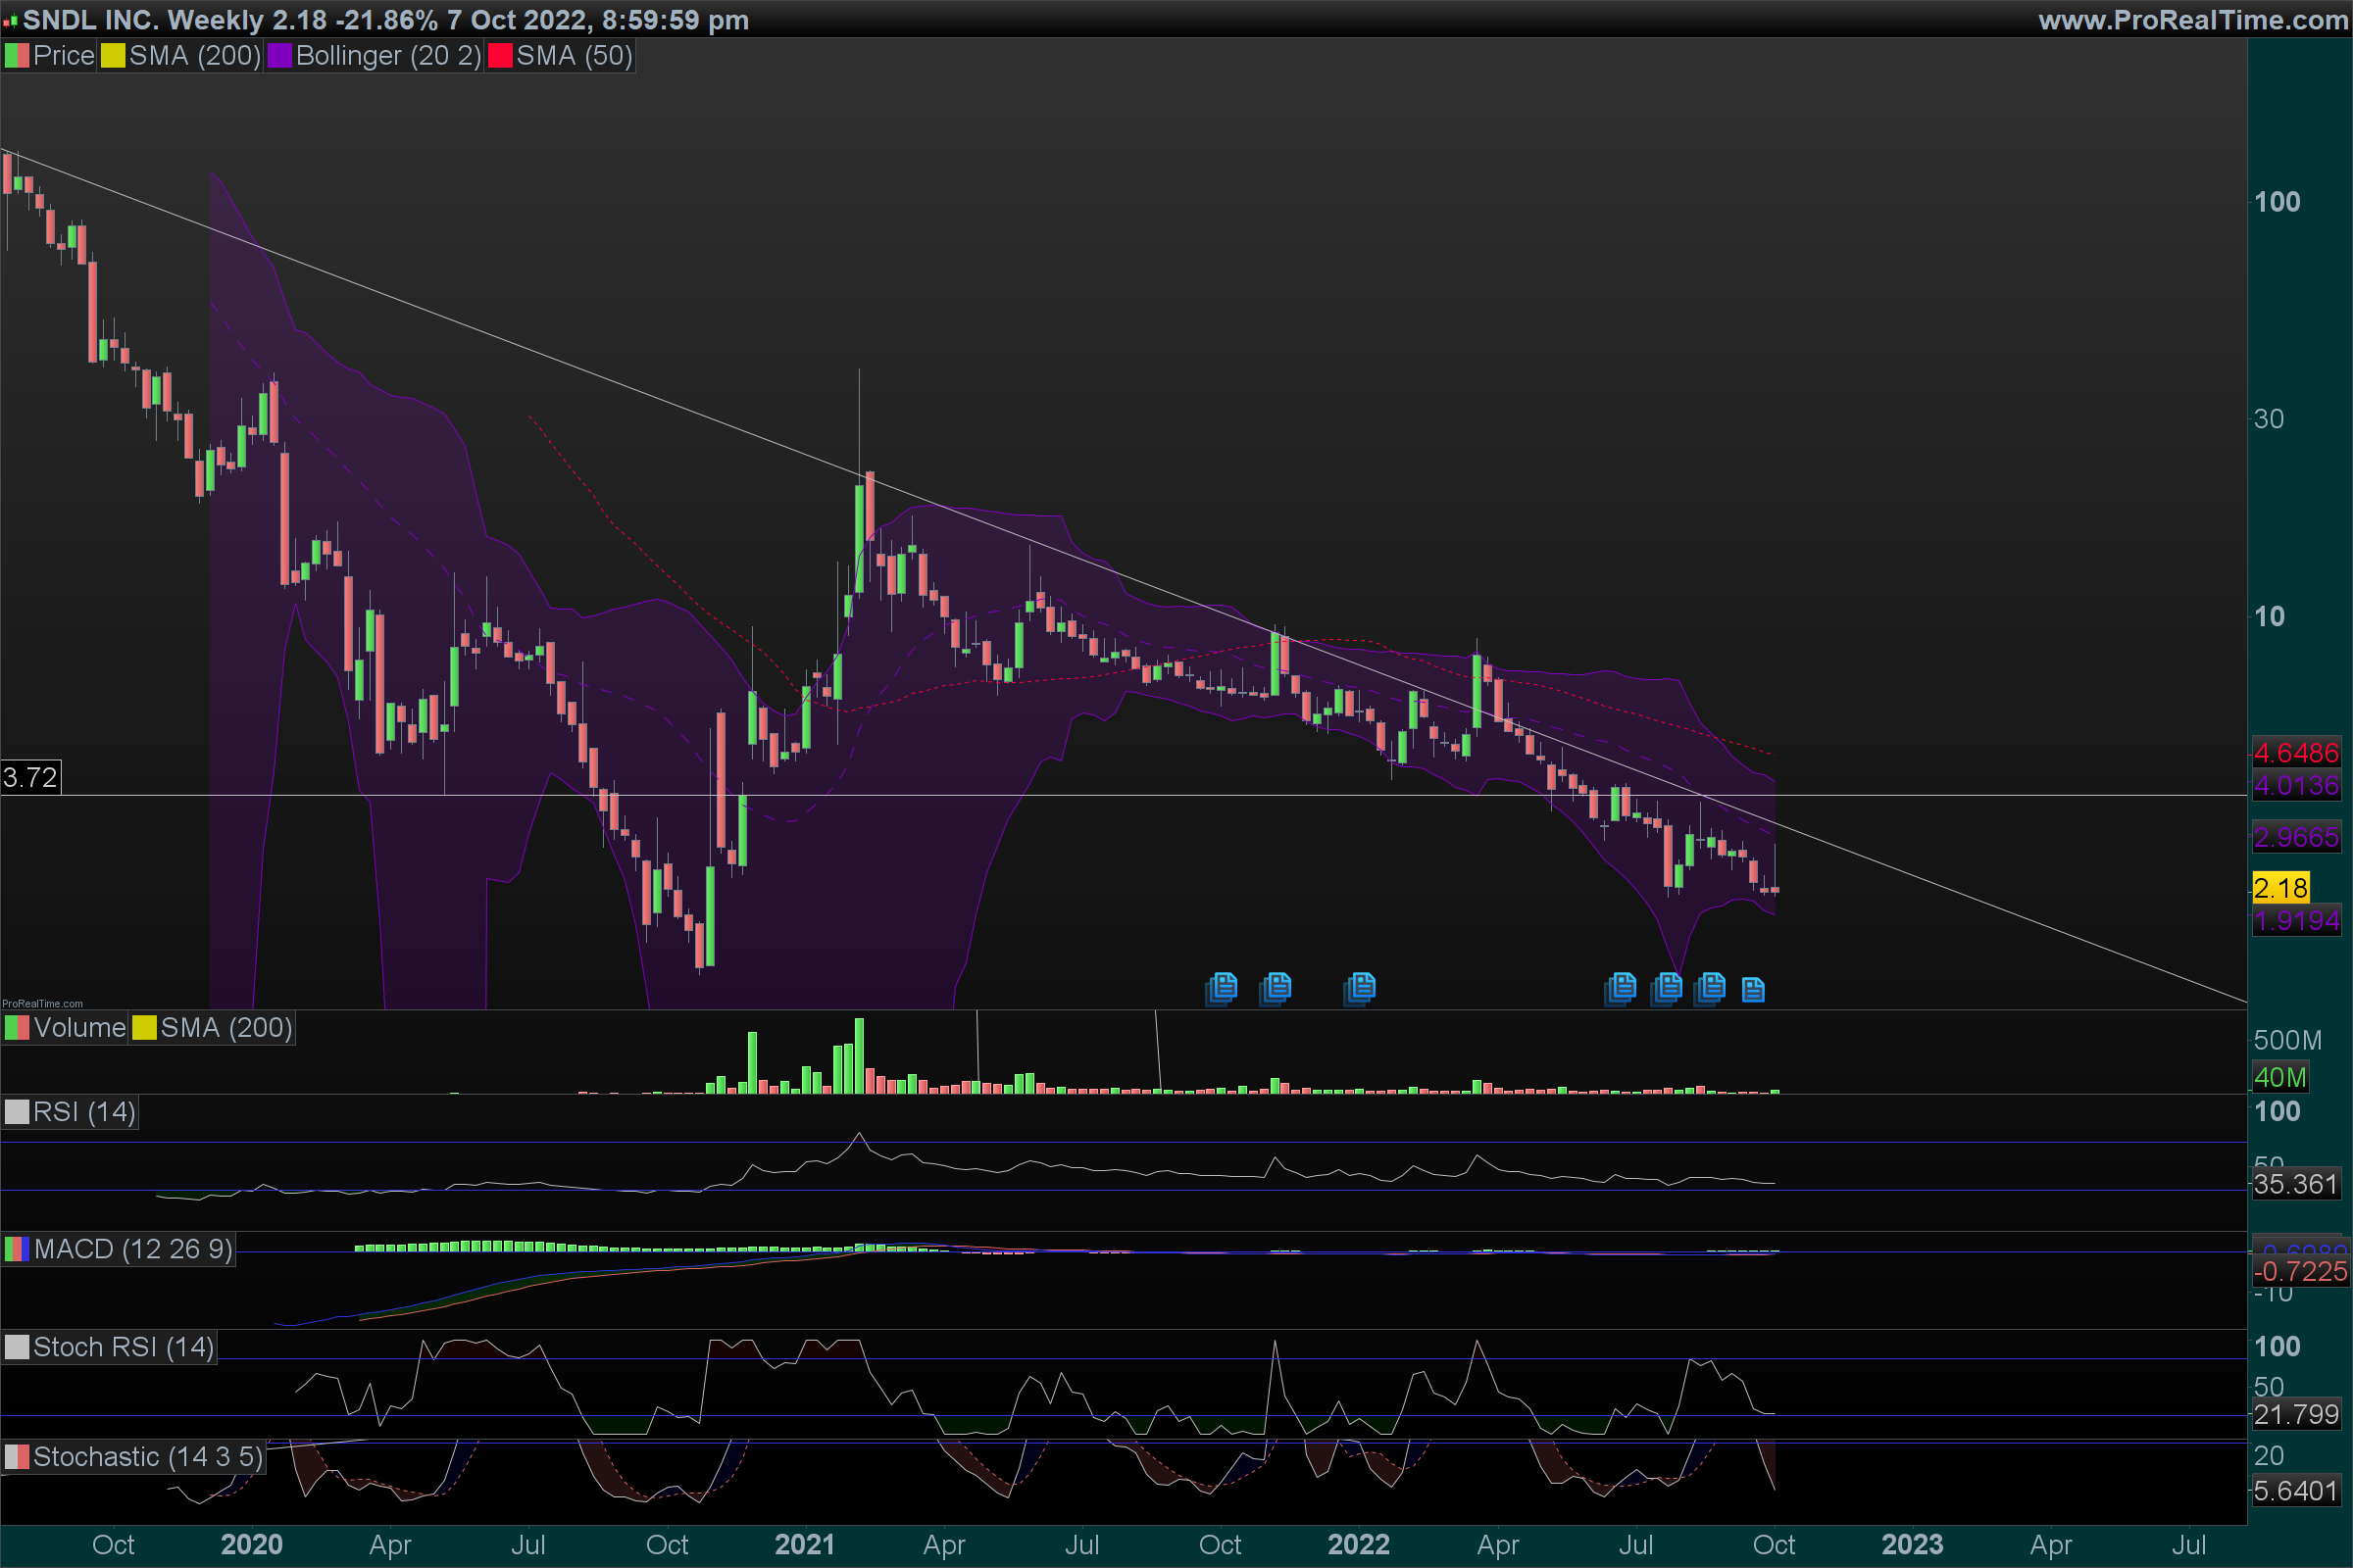This screenshot has height=1568, width=2353.
Task: Open the stacked news icon at January 2022
Action: 1361,988
